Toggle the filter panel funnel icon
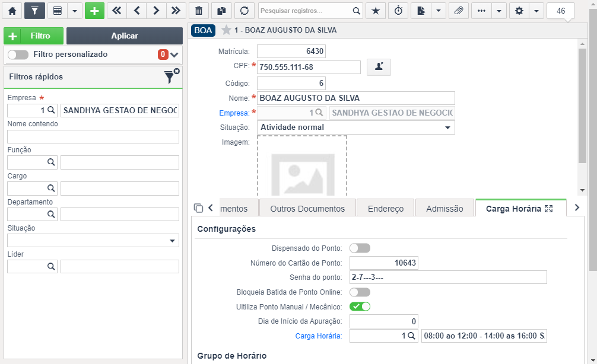The height and width of the screenshot is (364, 597). pos(34,11)
